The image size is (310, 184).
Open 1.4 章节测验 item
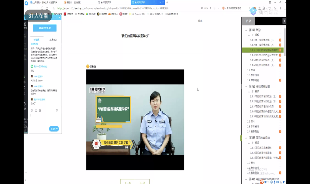click(253, 80)
